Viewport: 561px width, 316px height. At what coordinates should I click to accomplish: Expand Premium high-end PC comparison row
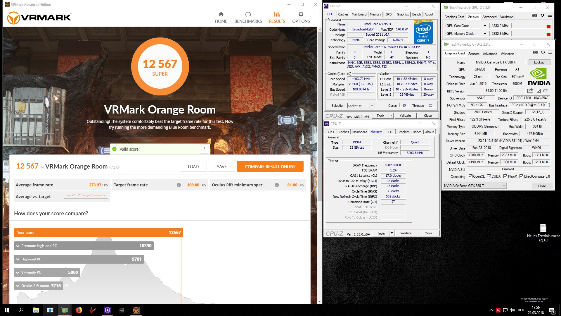[84, 246]
